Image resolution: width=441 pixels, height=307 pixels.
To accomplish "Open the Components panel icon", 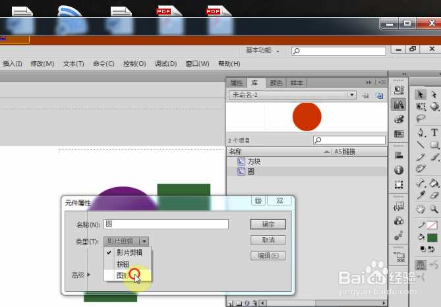I will (399, 221).
